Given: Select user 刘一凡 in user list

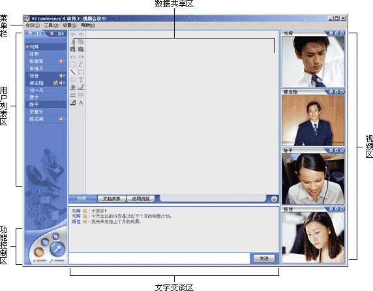Looking at the screenshot, I should pos(46,90).
